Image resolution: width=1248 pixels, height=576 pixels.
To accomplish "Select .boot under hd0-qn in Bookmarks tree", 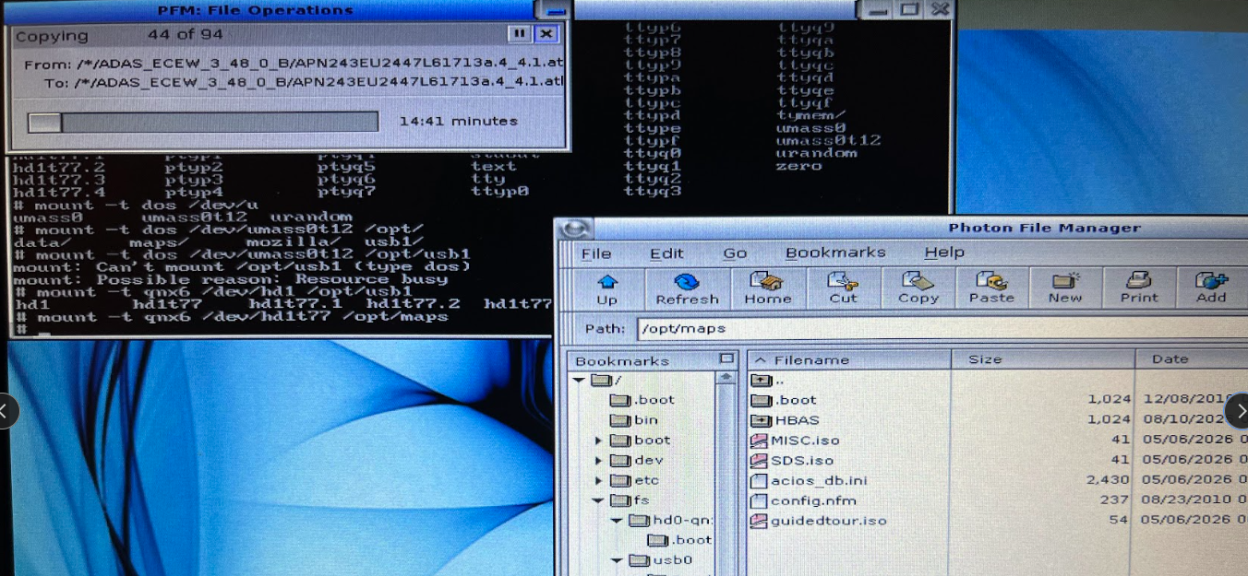I will pos(679,541).
